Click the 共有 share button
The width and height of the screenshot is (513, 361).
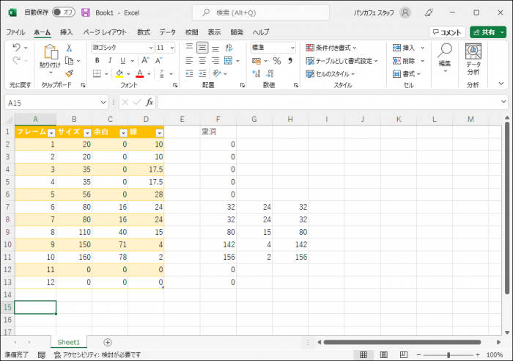[487, 32]
